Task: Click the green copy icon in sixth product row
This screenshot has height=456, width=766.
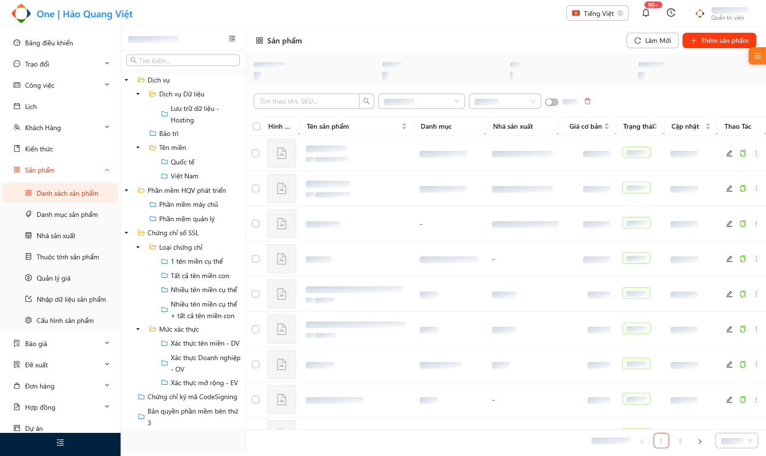Action: pyautogui.click(x=743, y=329)
